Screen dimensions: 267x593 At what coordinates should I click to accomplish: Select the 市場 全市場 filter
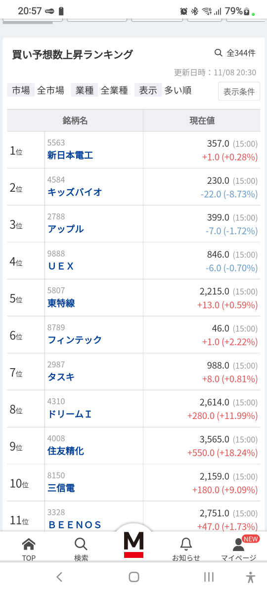pos(37,90)
